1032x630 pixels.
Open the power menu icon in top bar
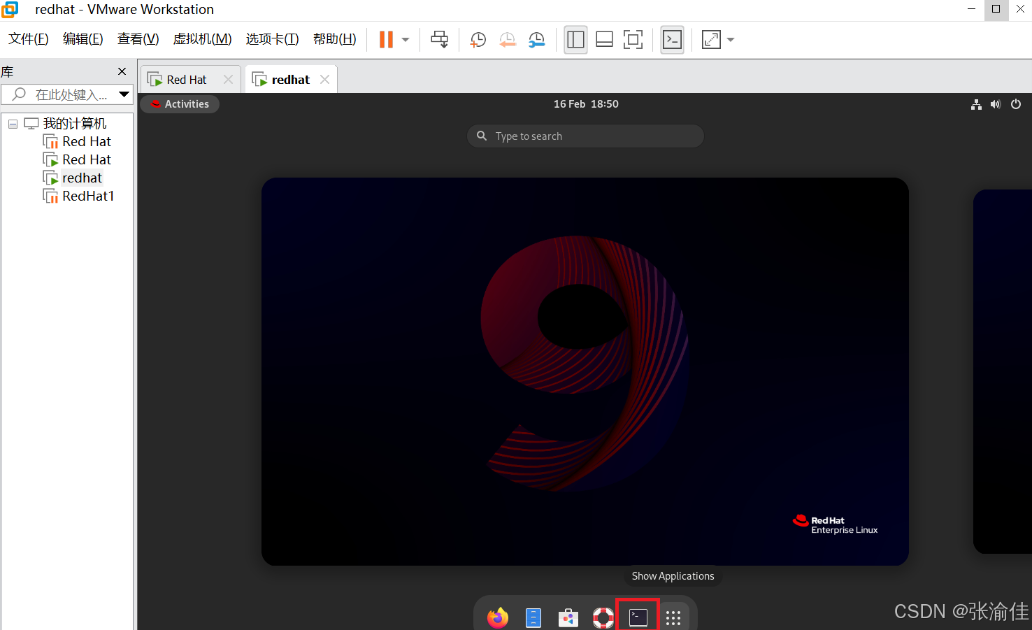click(1016, 104)
